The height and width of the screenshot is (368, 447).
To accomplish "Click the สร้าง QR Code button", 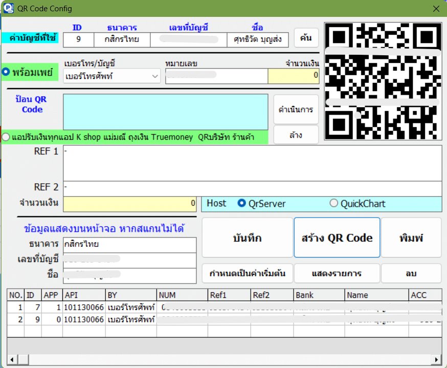I will click(x=337, y=238).
